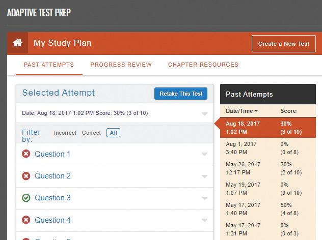Expand the Question 3 details arrow
This screenshot has width=322, height=240.
coord(204,198)
